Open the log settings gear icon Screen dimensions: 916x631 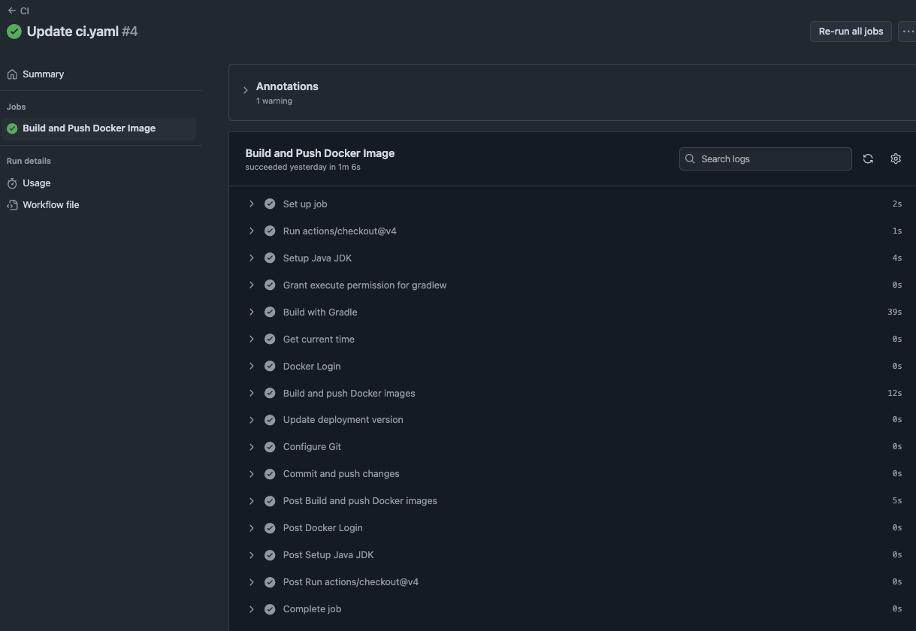[896, 159]
